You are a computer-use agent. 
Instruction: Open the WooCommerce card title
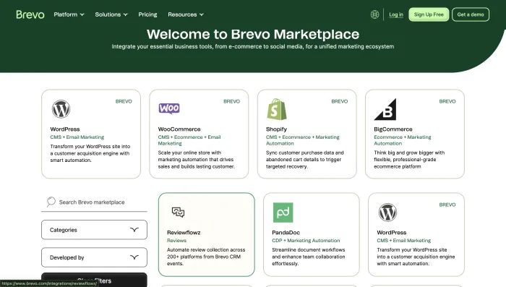coord(179,129)
